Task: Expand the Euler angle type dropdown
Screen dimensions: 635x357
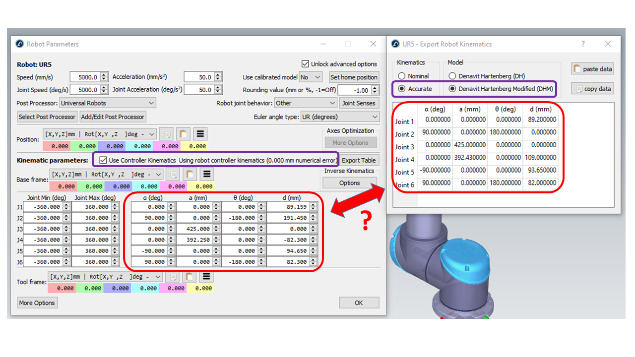Action: [x=340, y=117]
